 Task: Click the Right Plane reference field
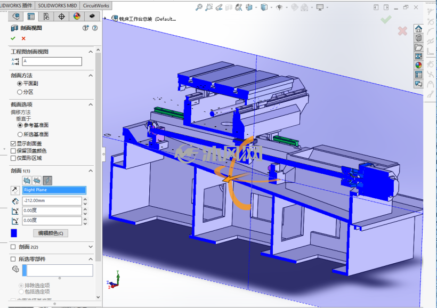pyautogui.click(x=54, y=190)
